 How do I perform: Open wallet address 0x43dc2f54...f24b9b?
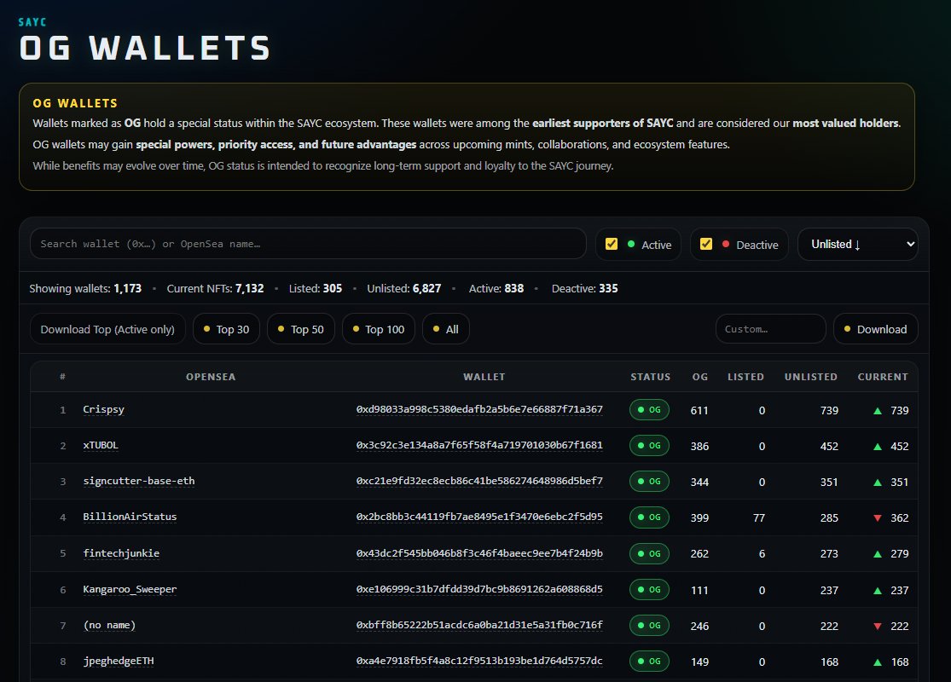(479, 553)
